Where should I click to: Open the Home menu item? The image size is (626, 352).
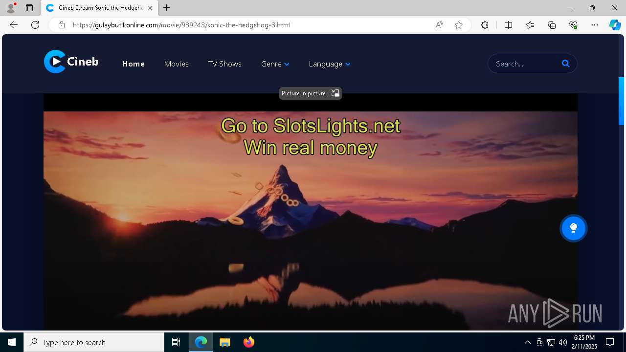point(133,64)
